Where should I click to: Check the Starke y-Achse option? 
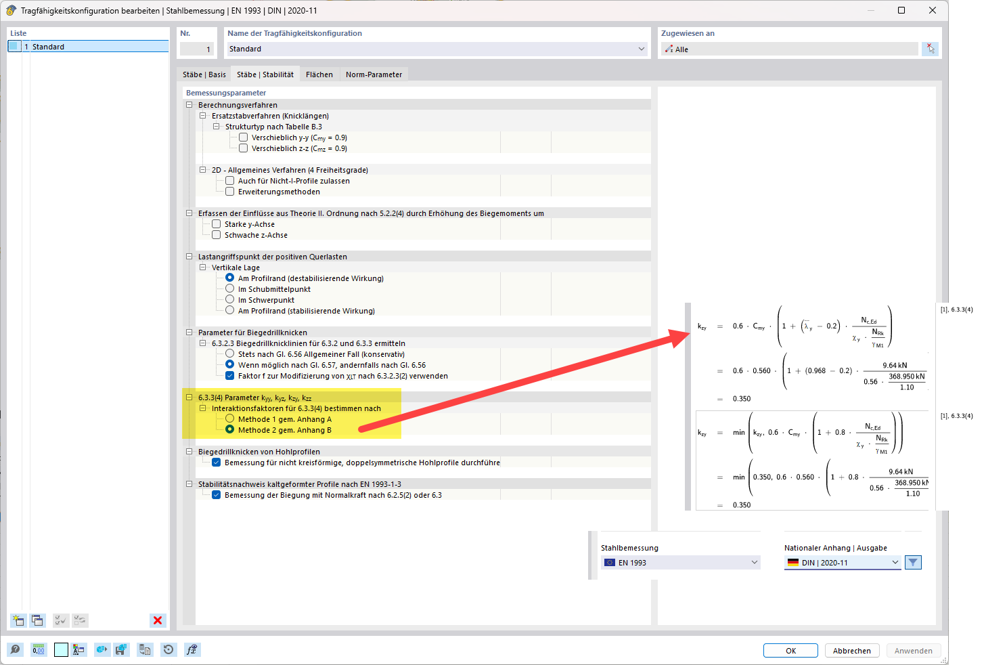pos(217,224)
